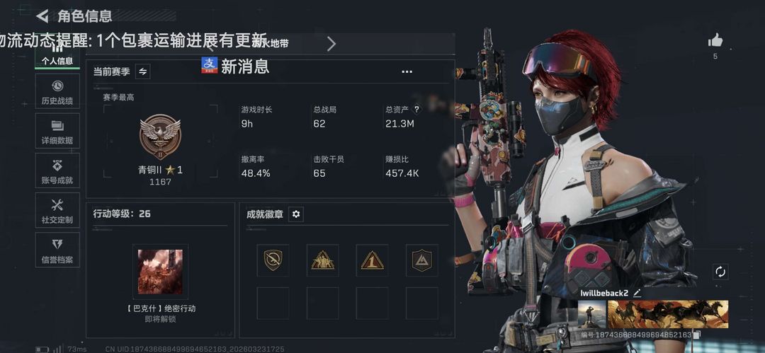This screenshot has height=353, width=765.
Task: Open 详细数据 from the sidebar
Action: (57, 131)
